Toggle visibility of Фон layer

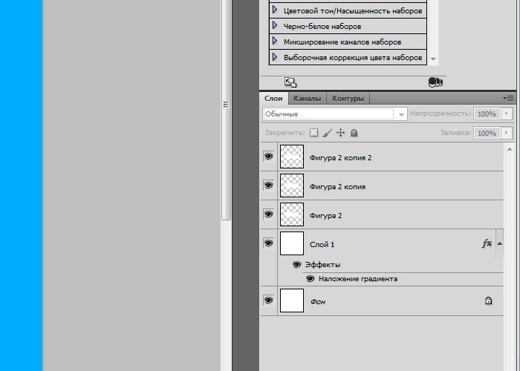click(x=269, y=301)
